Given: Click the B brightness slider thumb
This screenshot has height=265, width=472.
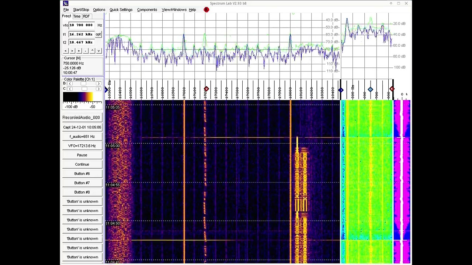Looking at the screenshot, I should click(x=83, y=84).
